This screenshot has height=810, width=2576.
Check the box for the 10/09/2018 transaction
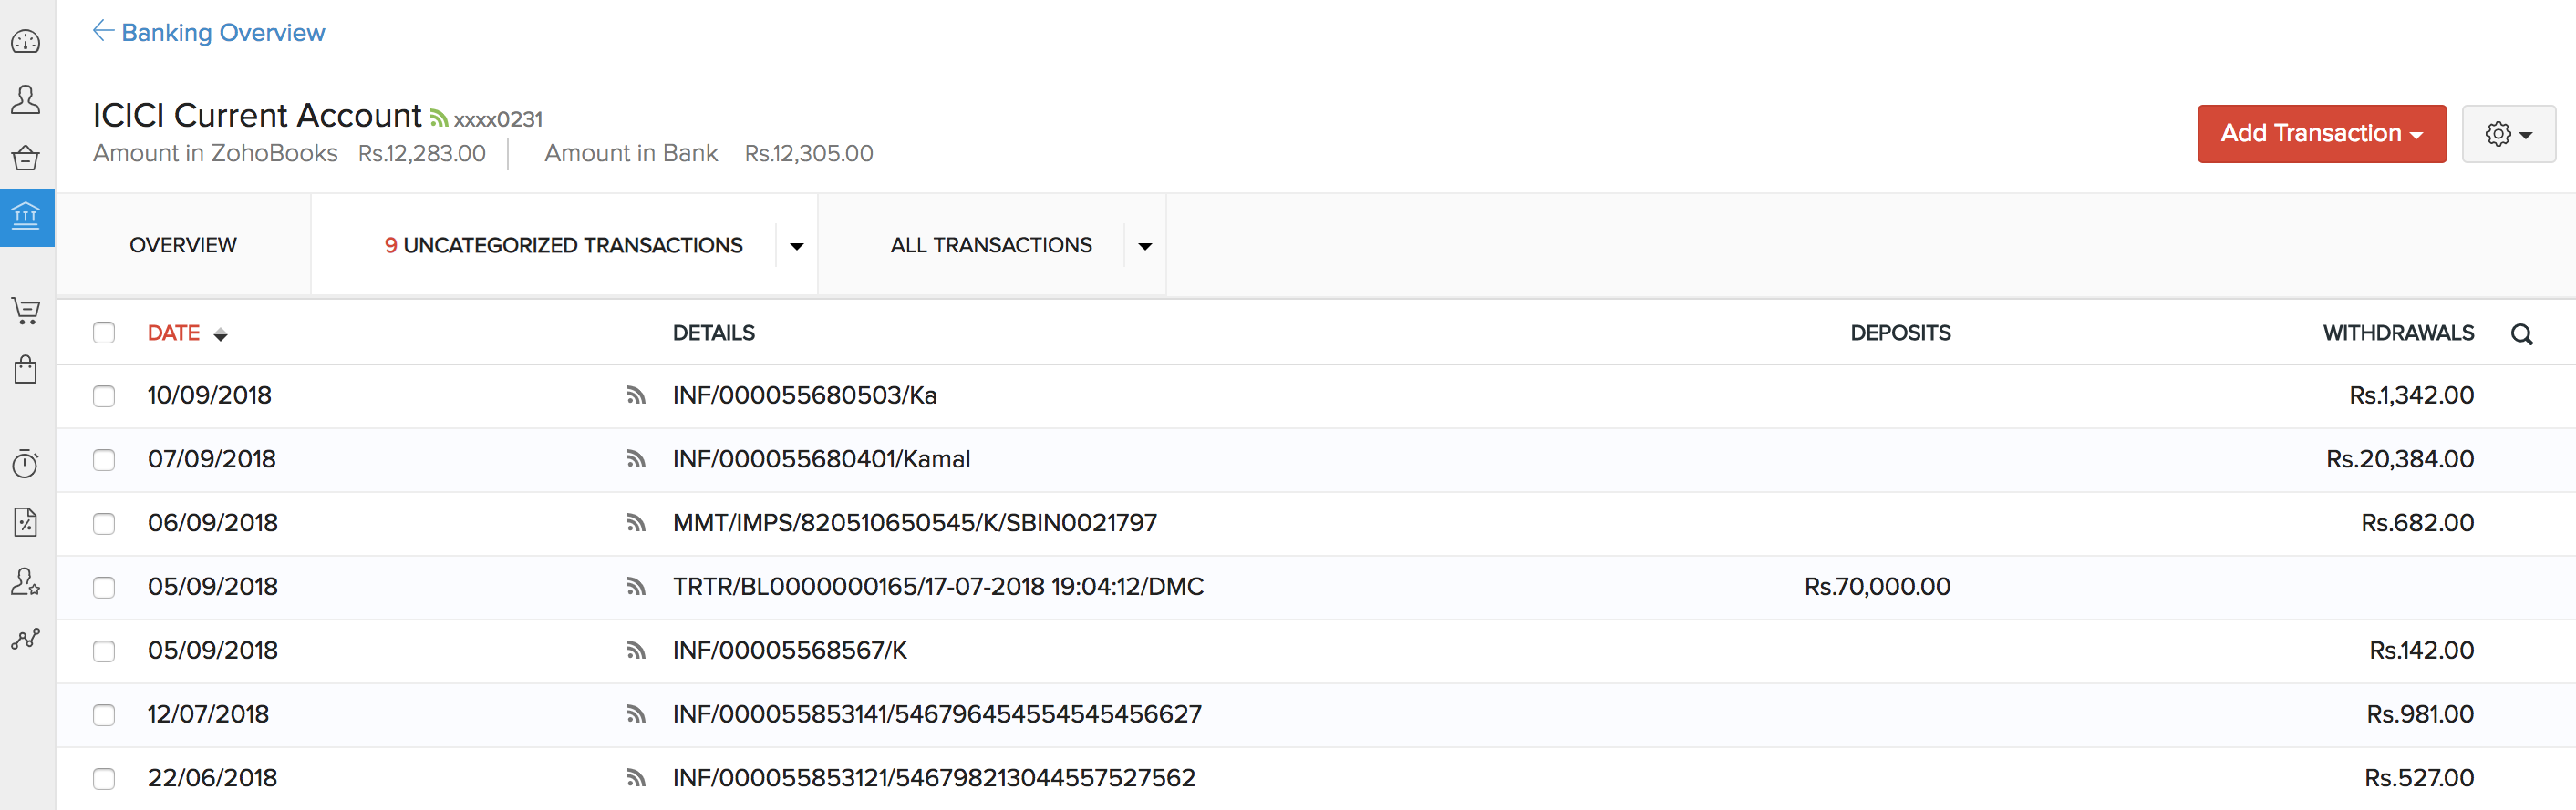[104, 396]
